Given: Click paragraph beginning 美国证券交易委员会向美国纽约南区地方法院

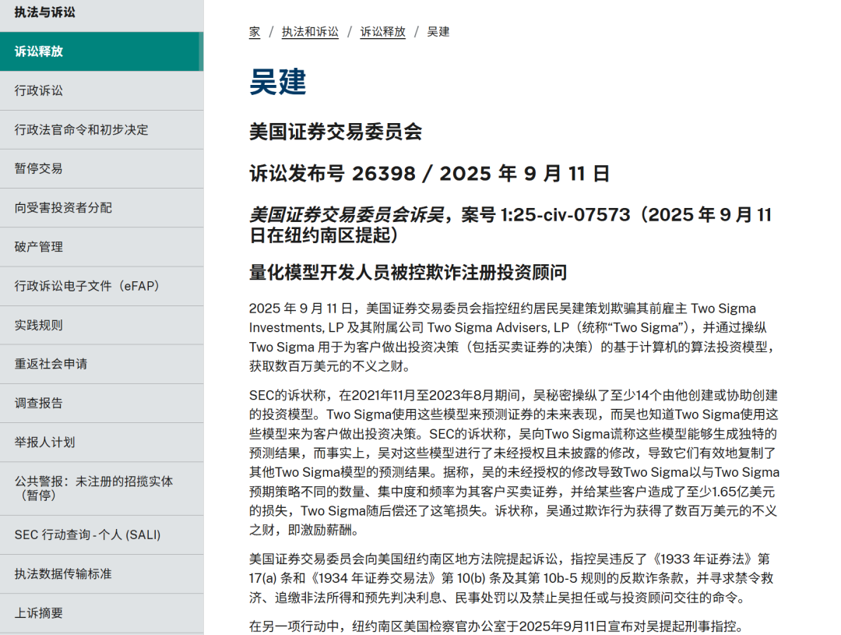Looking at the screenshot, I should pos(511,579).
